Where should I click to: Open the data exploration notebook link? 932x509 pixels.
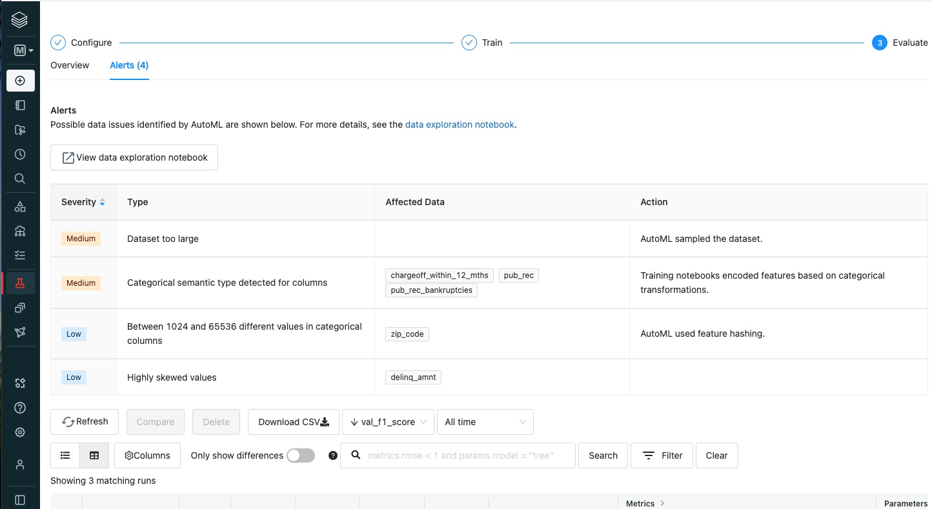pyautogui.click(x=460, y=125)
